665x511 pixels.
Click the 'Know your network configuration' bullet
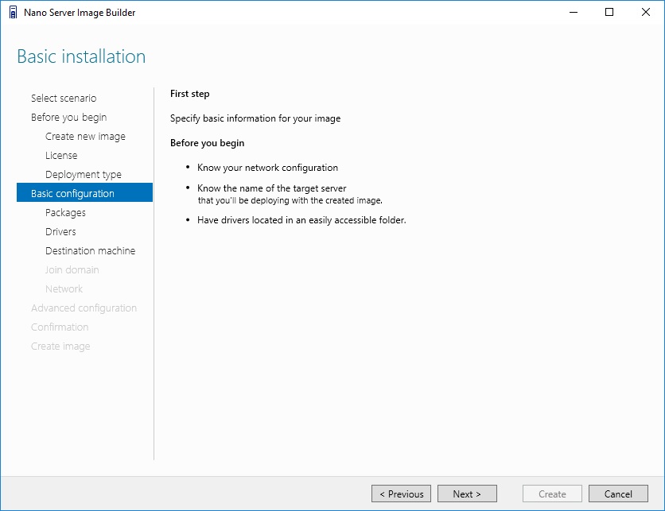(267, 168)
